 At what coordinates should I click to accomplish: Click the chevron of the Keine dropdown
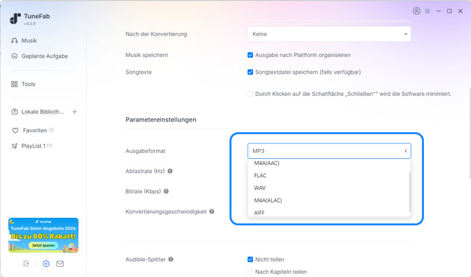pos(406,34)
